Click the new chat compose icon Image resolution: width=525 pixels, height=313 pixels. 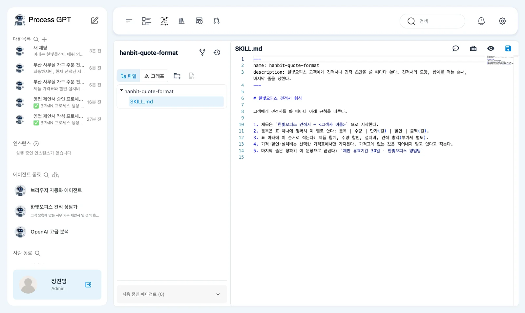pos(94,20)
